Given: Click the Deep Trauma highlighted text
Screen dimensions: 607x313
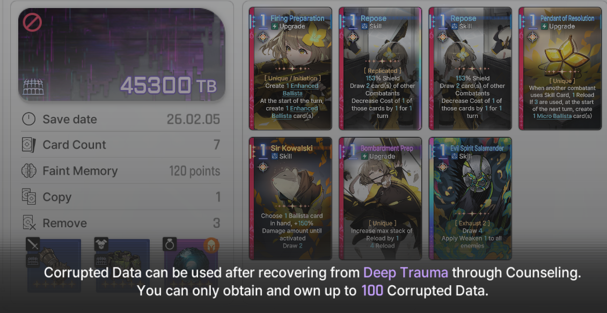Looking at the screenshot, I should click(406, 272).
